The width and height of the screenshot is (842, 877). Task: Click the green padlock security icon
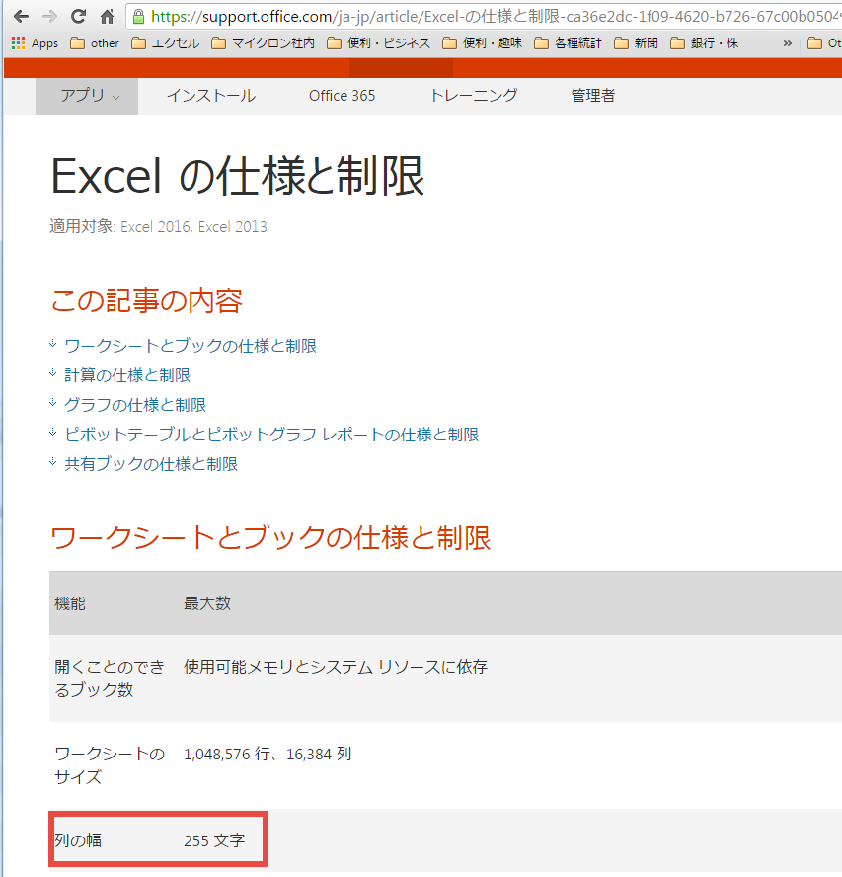(138, 17)
